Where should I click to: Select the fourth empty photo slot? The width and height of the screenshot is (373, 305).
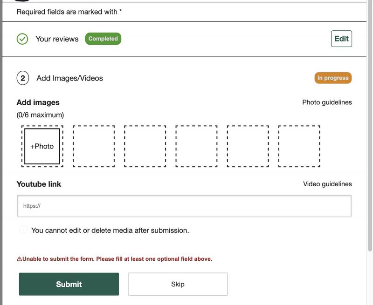pyautogui.click(x=196, y=145)
